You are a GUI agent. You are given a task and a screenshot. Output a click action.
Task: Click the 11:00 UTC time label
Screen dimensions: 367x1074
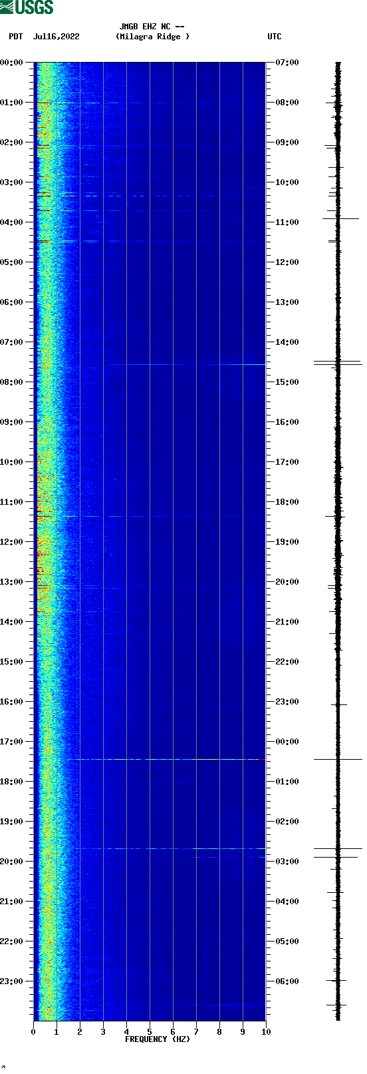pos(287,222)
